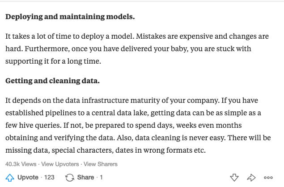Downvote this answer with the down arrow
284x187 pixels.
234,178
